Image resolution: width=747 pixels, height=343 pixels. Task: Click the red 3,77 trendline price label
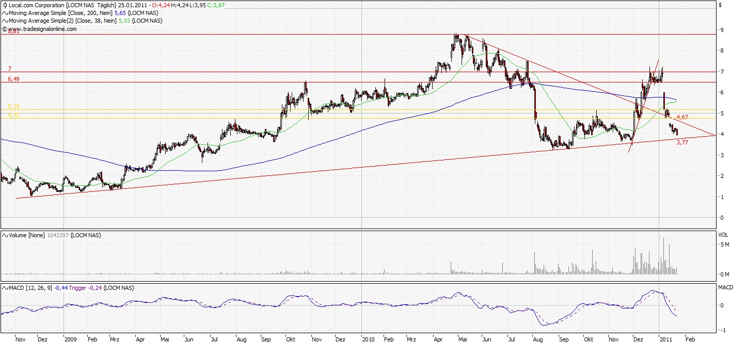tap(682, 142)
